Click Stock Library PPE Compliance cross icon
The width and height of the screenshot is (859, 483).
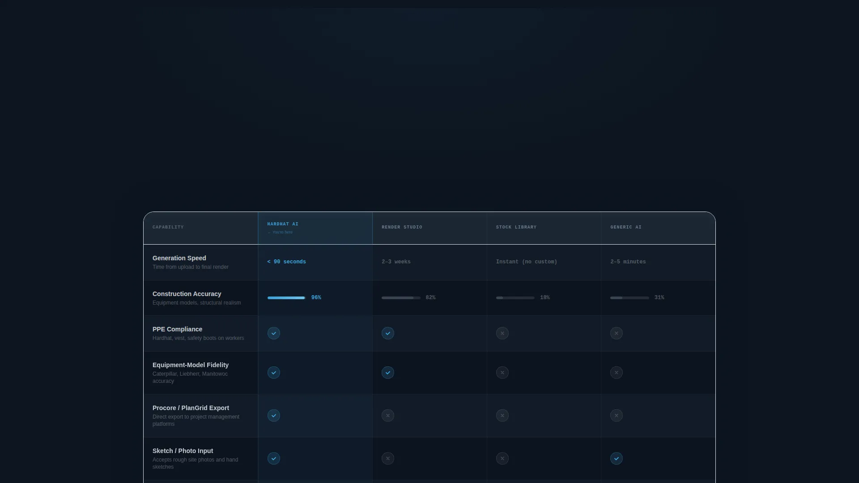502,333
